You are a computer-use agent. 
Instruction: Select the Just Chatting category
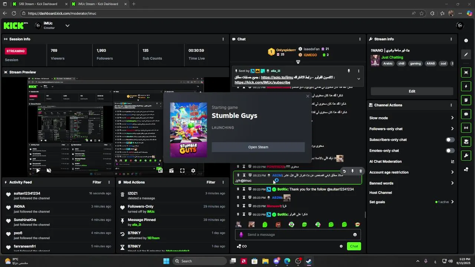click(x=392, y=57)
